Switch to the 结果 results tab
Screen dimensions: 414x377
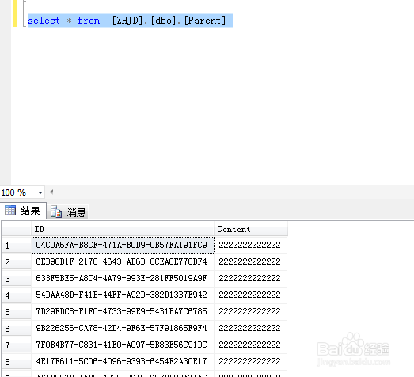[23, 211]
